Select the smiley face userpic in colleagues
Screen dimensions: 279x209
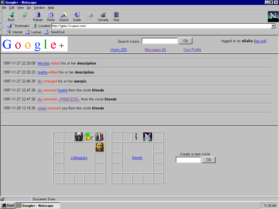89,137
